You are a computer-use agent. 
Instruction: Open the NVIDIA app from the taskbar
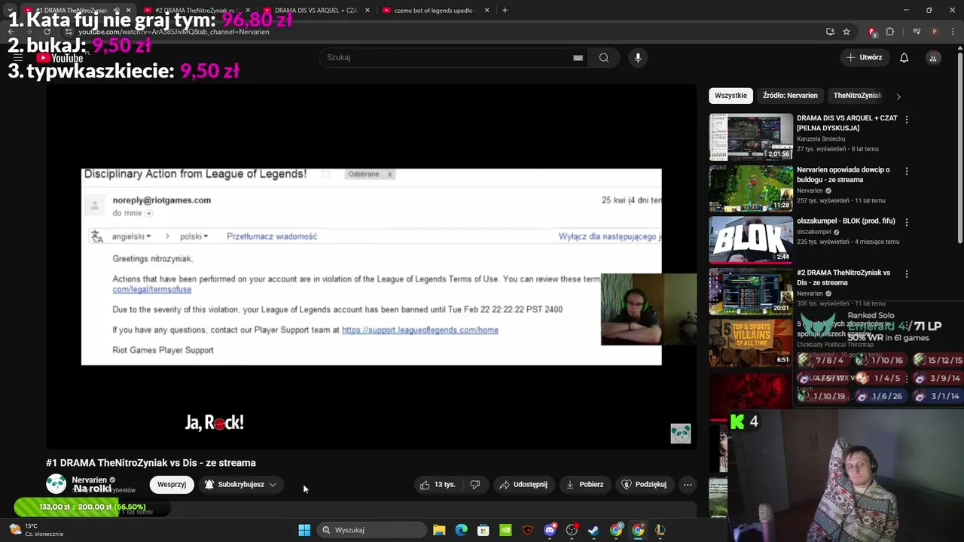505,530
